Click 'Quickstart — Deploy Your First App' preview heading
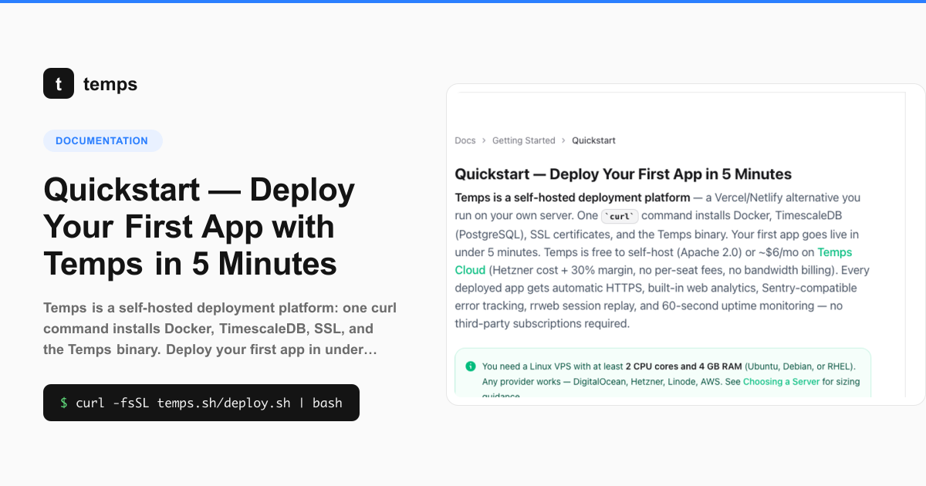The image size is (926, 486). click(624, 174)
